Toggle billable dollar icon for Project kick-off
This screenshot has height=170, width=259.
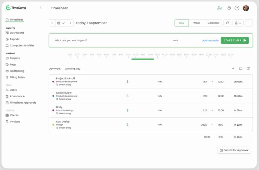tap(127, 81)
